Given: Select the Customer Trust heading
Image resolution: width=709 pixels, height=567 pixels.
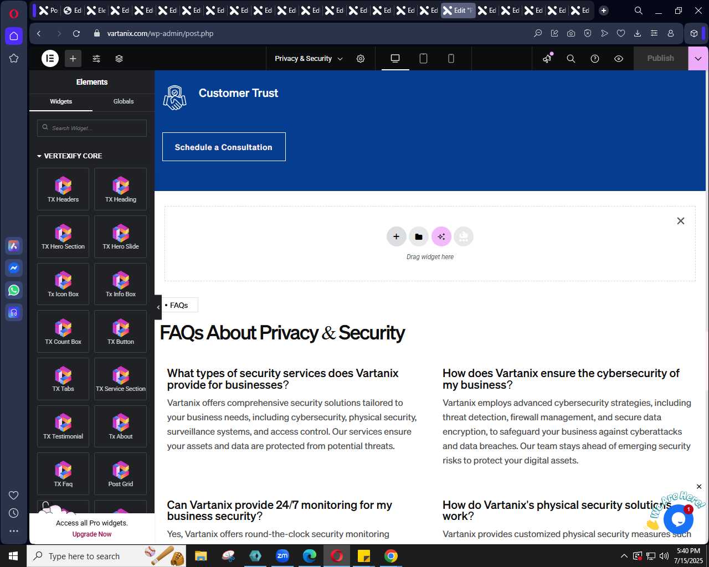Looking at the screenshot, I should (238, 93).
